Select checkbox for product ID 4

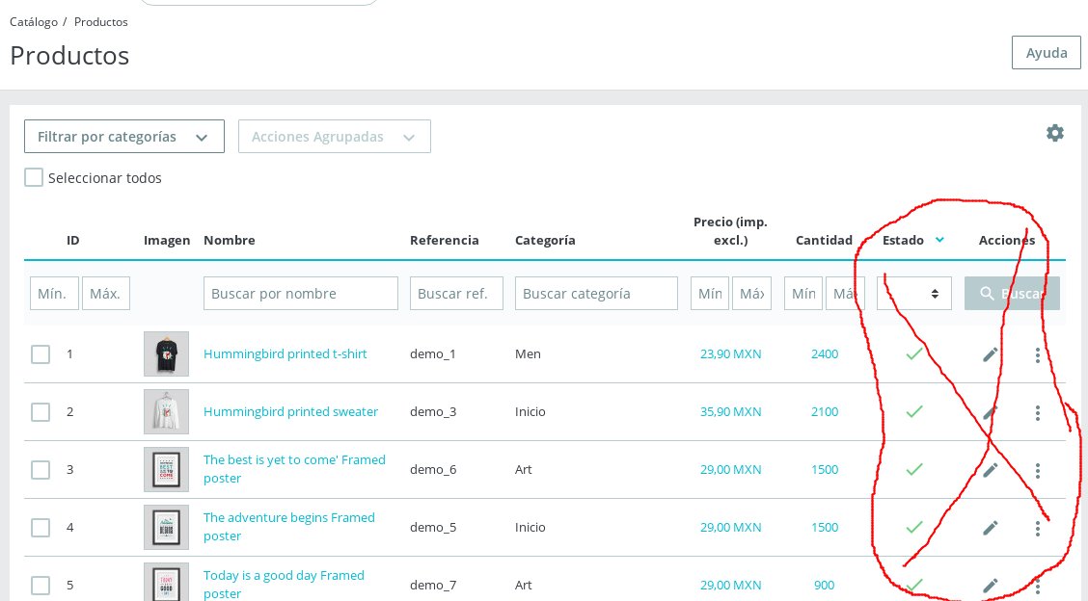point(41,528)
